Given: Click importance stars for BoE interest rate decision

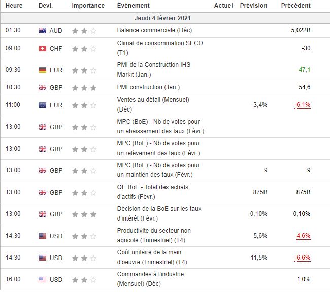Looking at the screenshot, I should click(x=84, y=214).
